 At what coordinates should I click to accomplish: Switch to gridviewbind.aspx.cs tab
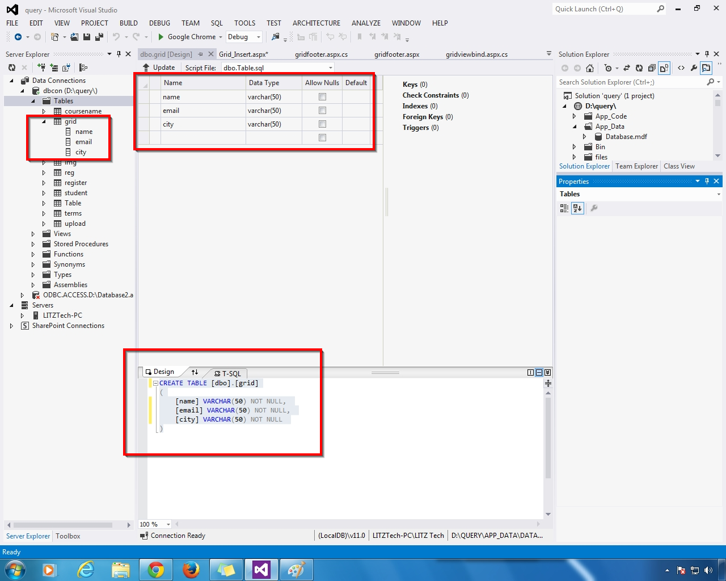tap(476, 54)
